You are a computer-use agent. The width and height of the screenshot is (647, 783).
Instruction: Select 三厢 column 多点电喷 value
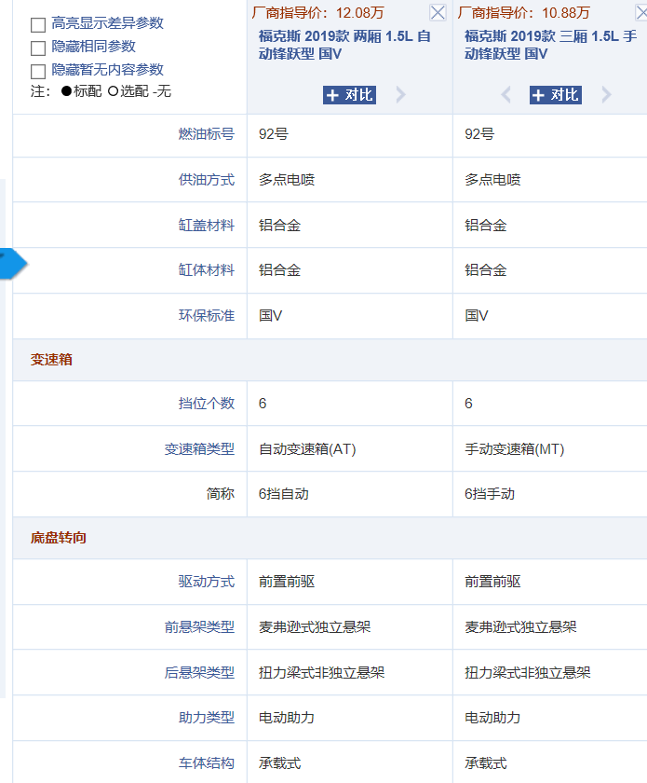(492, 179)
